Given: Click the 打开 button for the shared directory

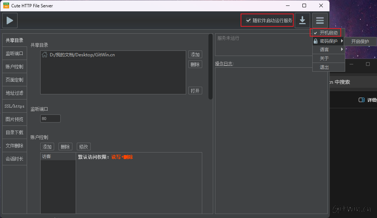Looking at the screenshot, I should click(x=195, y=91).
